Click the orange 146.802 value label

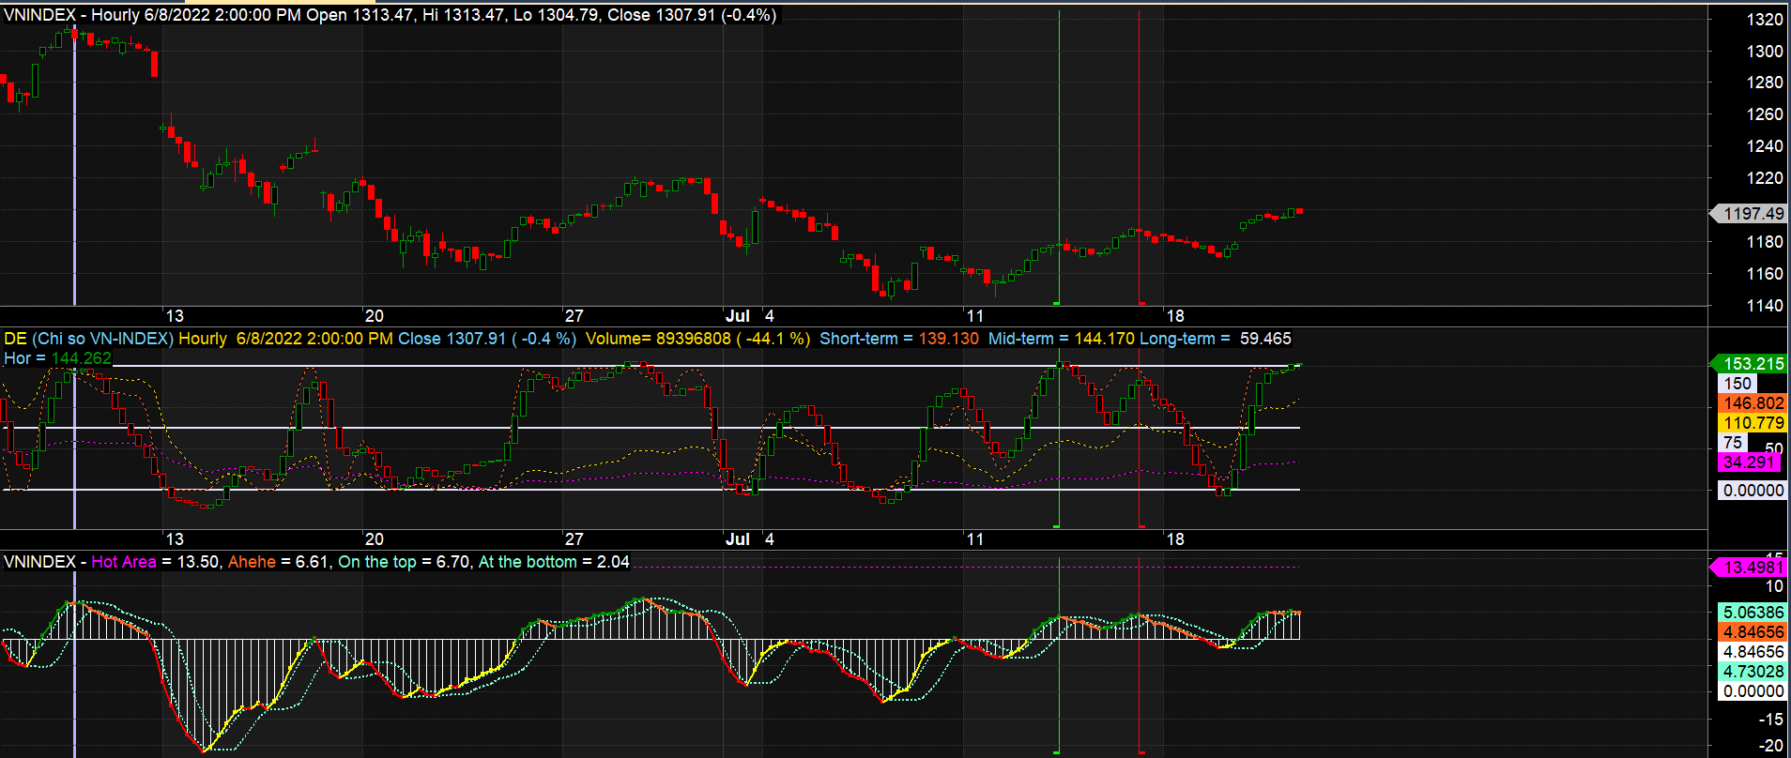click(x=1753, y=402)
